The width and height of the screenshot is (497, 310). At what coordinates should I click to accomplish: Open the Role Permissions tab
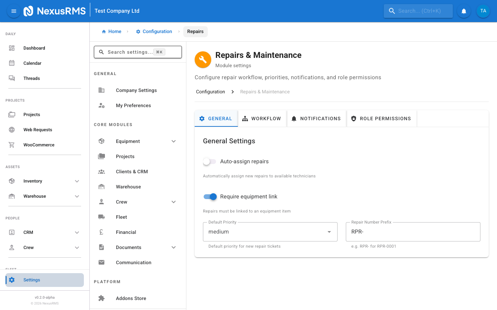pyautogui.click(x=381, y=118)
